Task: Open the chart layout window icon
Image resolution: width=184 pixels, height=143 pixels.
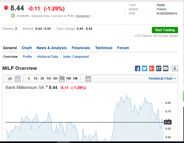Action: point(88,79)
